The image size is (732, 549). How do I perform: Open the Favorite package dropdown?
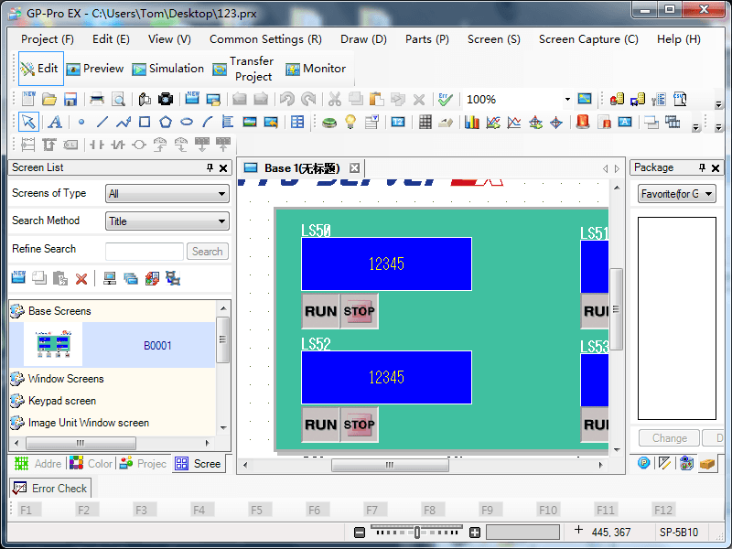pos(676,194)
